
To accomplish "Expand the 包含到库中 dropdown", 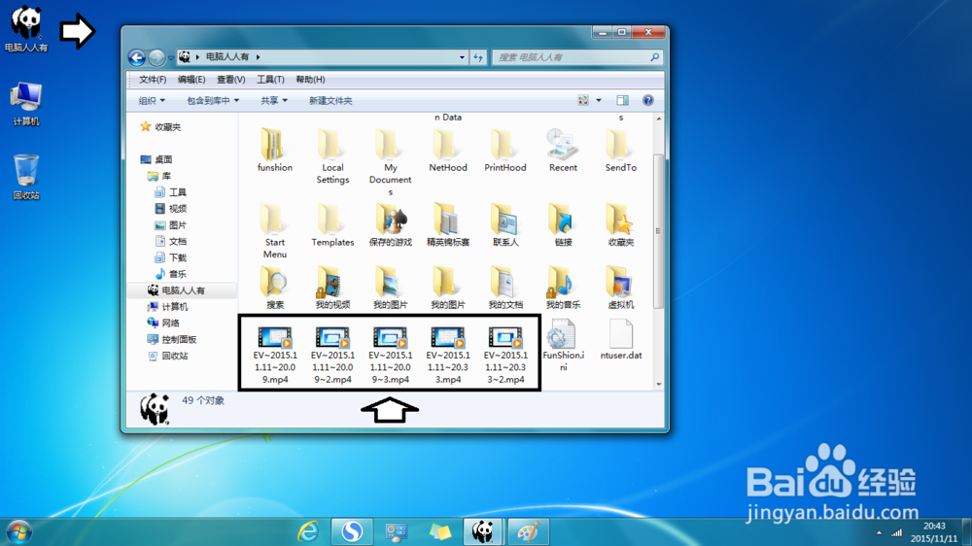I will click(x=213, y=100).
